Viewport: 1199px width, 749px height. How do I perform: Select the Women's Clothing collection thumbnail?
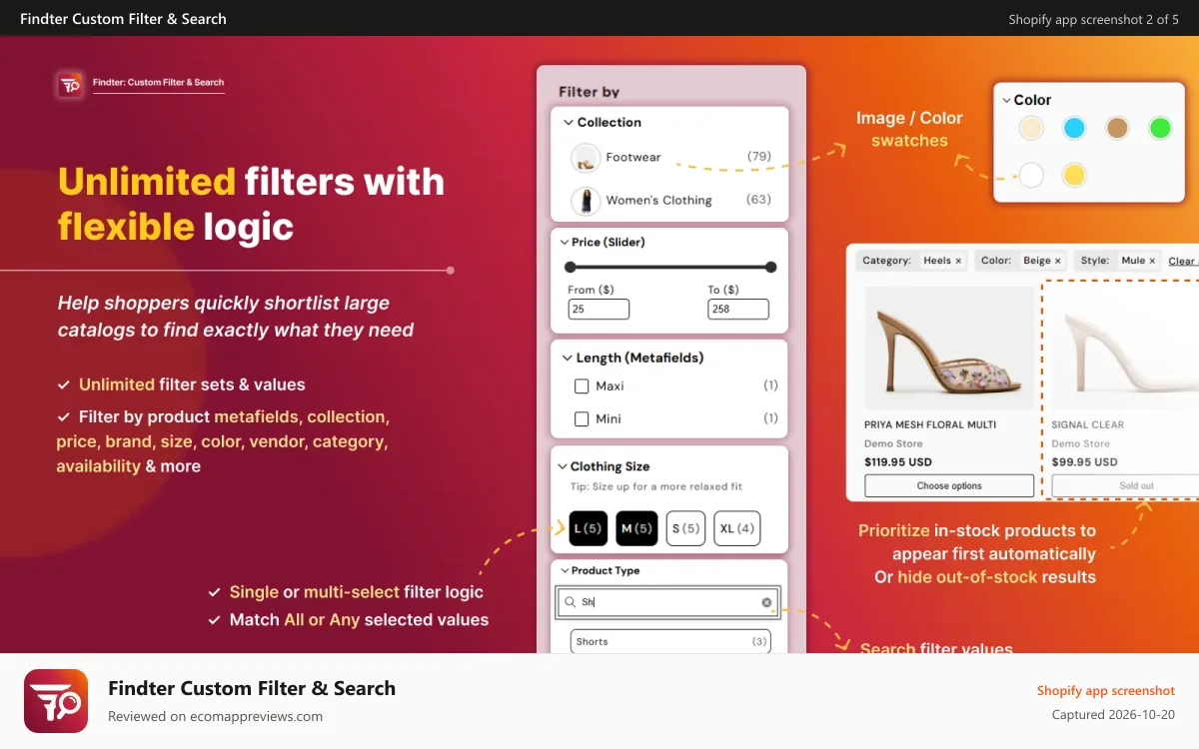586,200
